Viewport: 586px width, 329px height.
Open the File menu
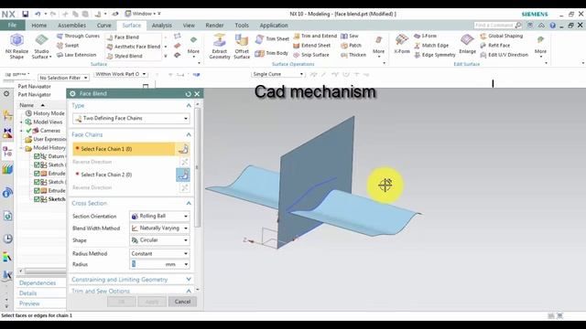pos(12,25)
